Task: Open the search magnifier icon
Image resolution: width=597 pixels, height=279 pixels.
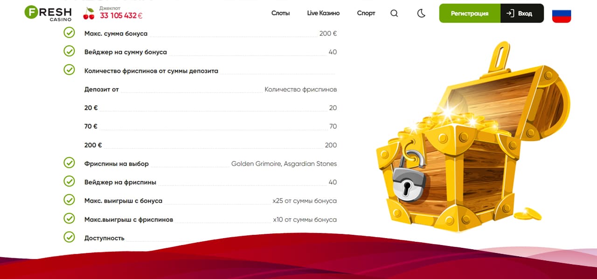Action: coord(394,13)
